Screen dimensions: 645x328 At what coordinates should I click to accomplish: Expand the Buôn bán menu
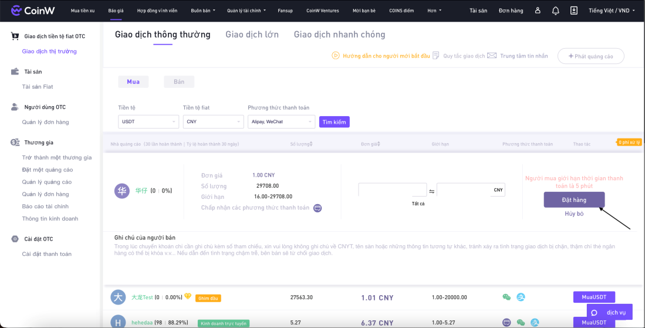pyautogui.click(x=203, y=11)
